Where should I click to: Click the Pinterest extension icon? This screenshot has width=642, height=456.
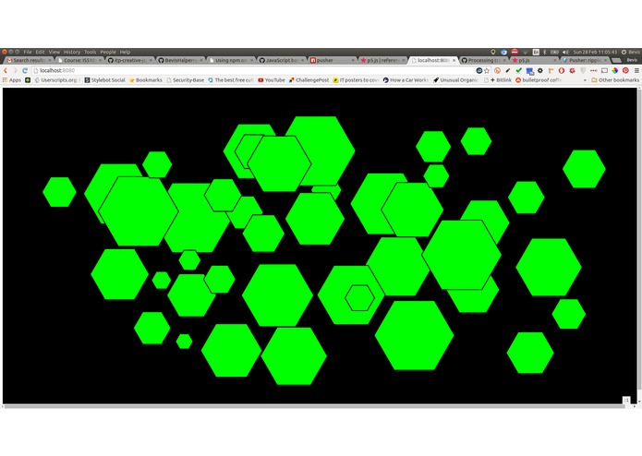[625, 71]
